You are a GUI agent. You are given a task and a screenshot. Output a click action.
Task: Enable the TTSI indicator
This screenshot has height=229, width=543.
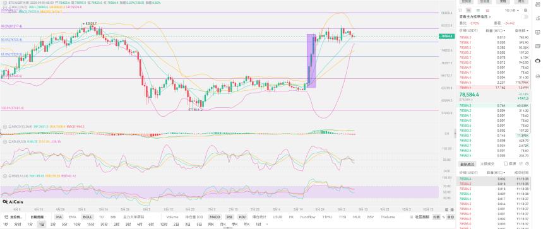342,217
